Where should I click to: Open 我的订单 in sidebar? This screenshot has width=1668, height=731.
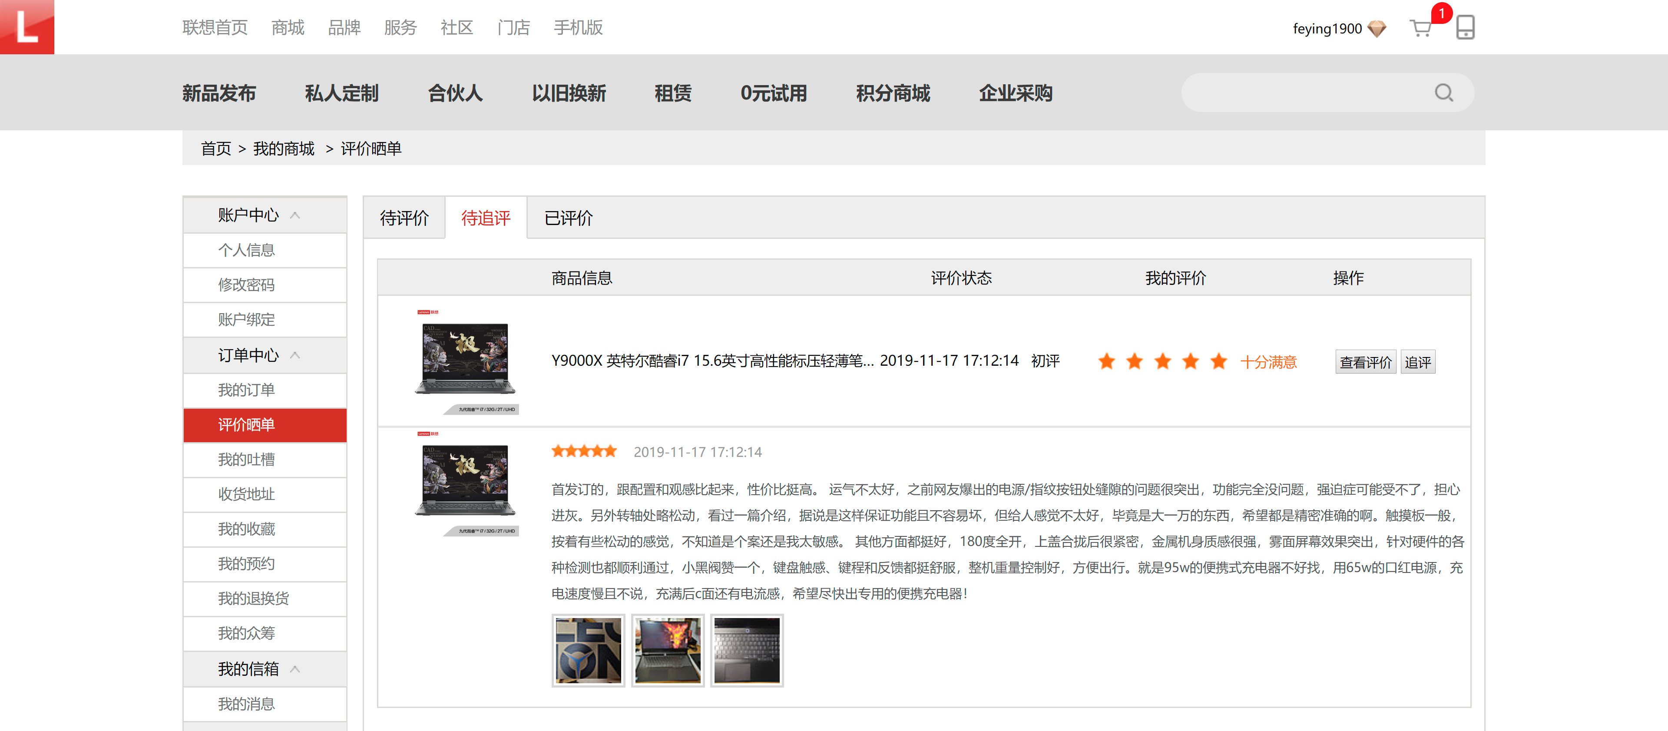(265, 390)
